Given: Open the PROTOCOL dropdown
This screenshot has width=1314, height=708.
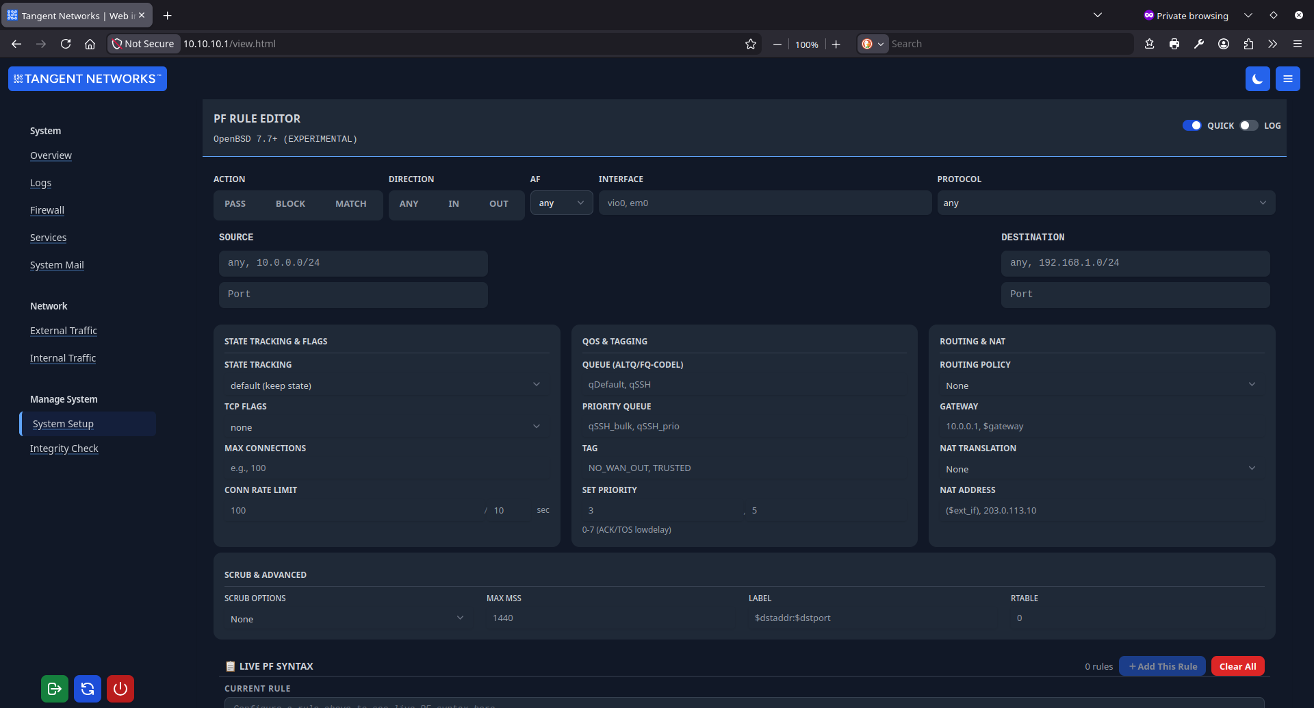Looking at the screenshot, I should pos(1105,203).
